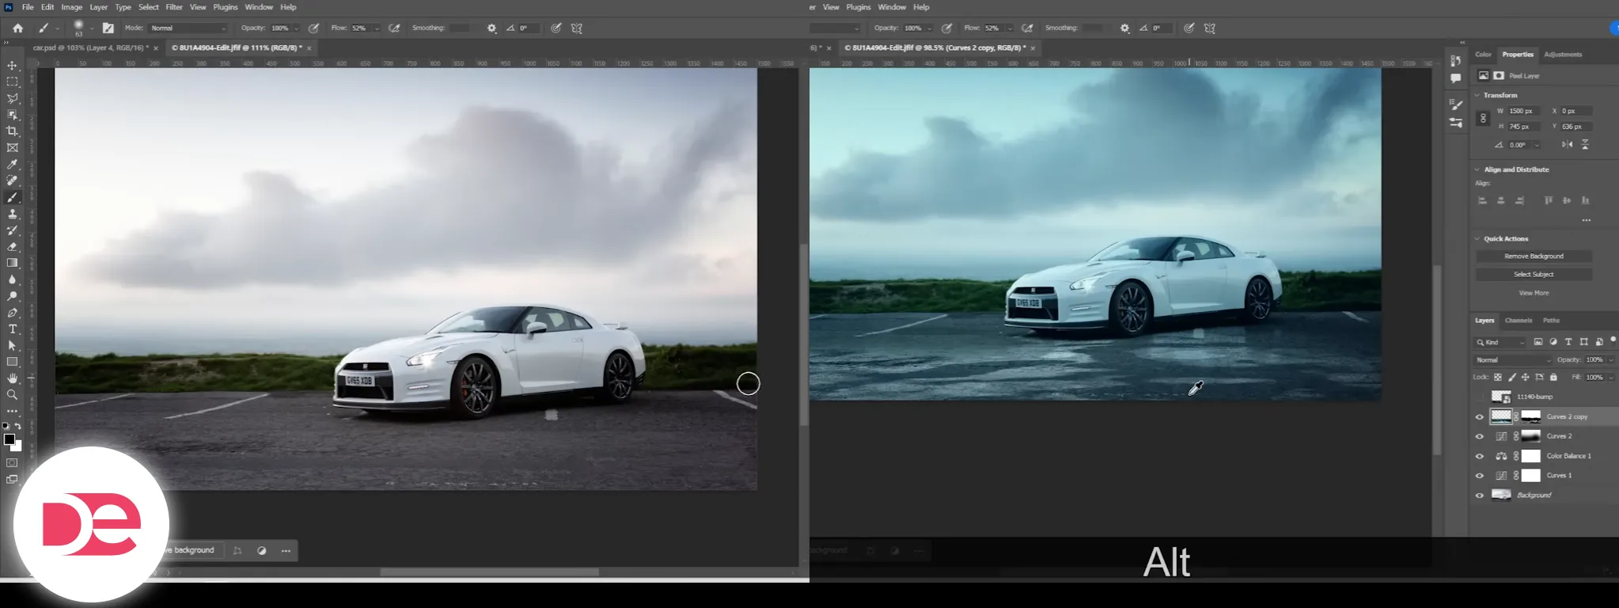Click the Remove Background button
The width and height of the screenshot is (1619, 608).
point(1534,256)
